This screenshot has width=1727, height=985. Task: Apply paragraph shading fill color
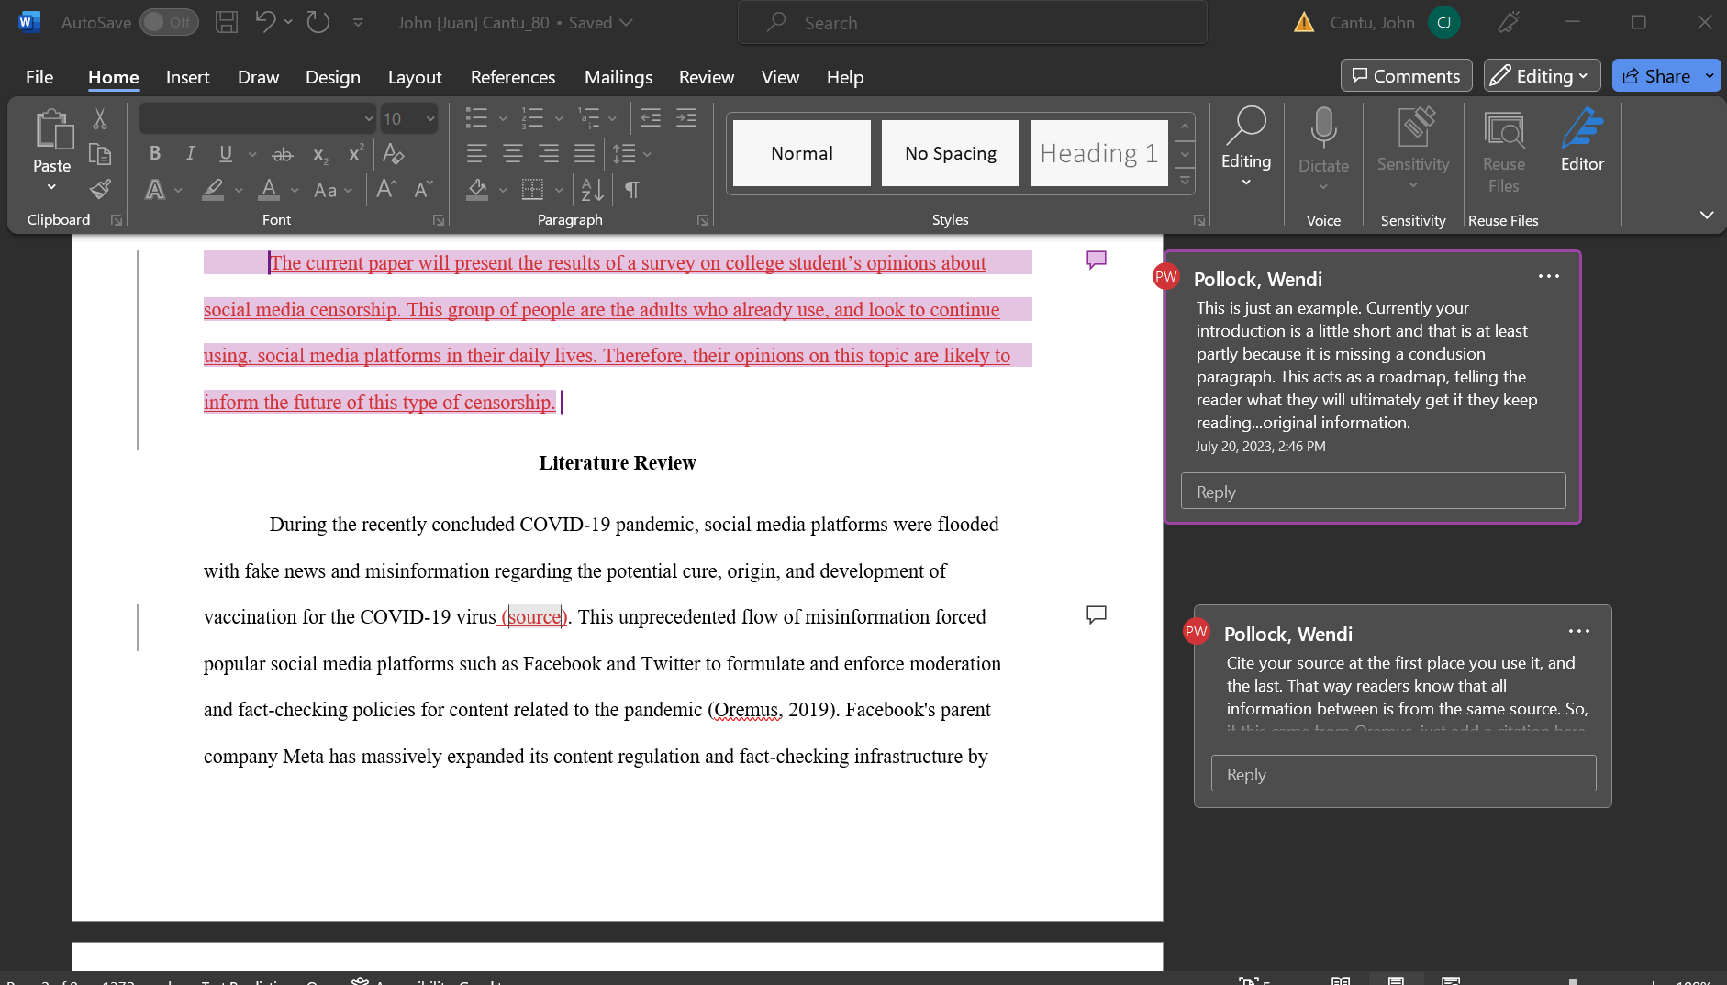pos(477,190)
